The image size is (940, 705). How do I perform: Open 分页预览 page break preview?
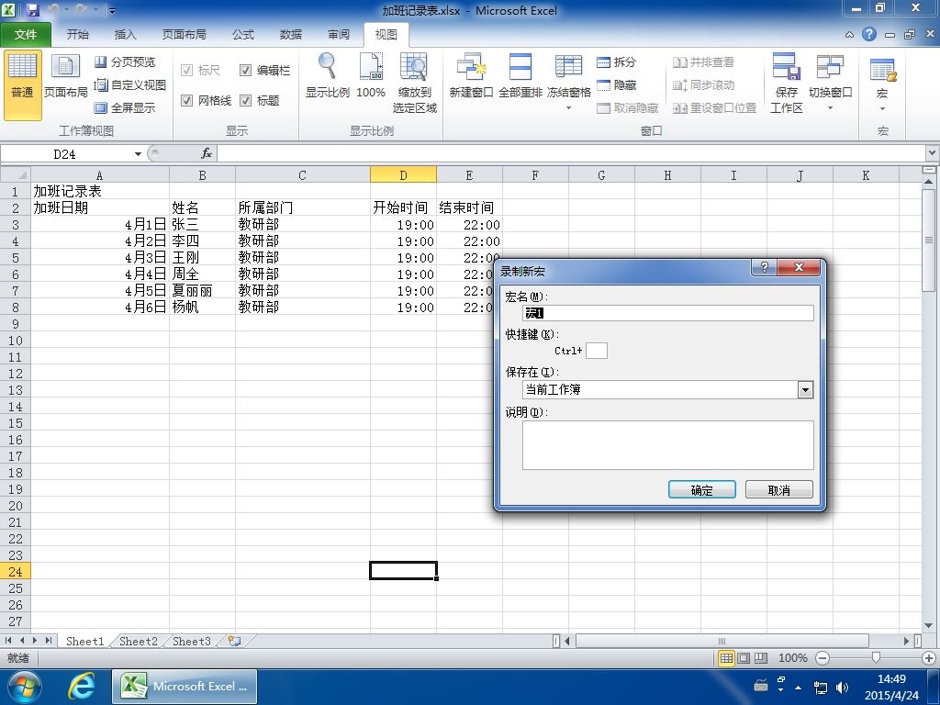click(x=125, y=62)
